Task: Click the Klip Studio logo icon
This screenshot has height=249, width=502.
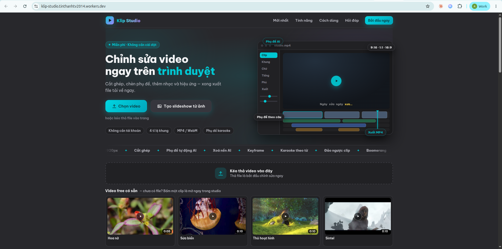Action: [x=110, y=20]
